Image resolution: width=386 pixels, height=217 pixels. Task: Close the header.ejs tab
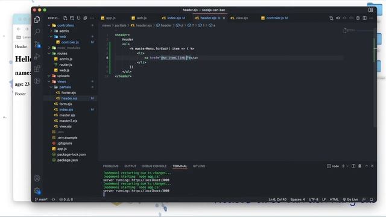(224, 18)
